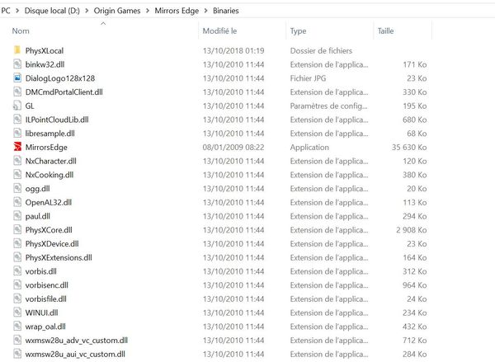Select the OpenAL32.dll file icon
The width and height of the screenshot is (495, 362).
[x=17, y=202]
